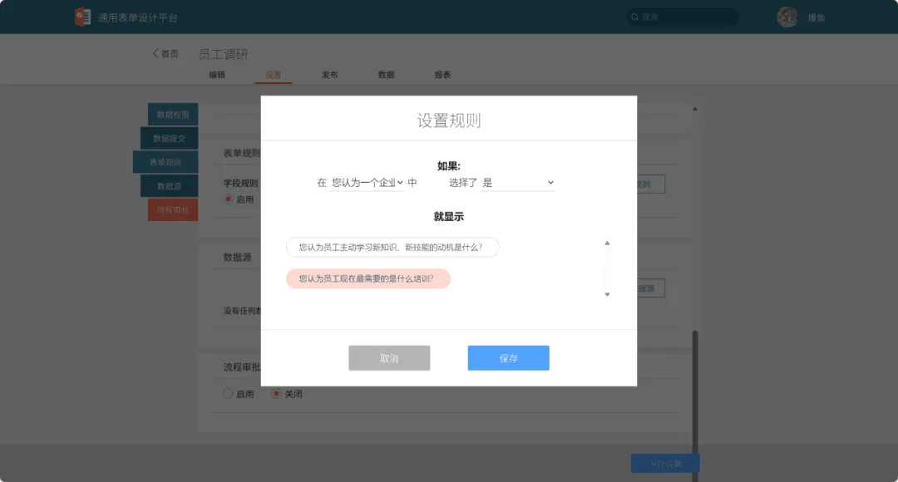This screenshot has width=898, height=482.
Task: Switch to the 设置 tab
Action: (274, 75)
